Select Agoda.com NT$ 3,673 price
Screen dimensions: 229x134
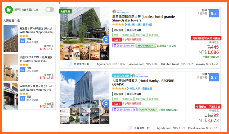pyautogui.click(x=171, y=128)
